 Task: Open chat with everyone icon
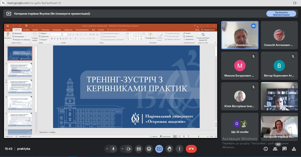tap(284, 149)
